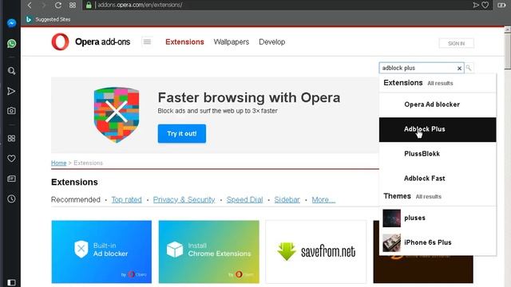Click the Try it out! button
Image resolution: width=511 pixels, height=287 pixels.
click(x=182, y=133)
